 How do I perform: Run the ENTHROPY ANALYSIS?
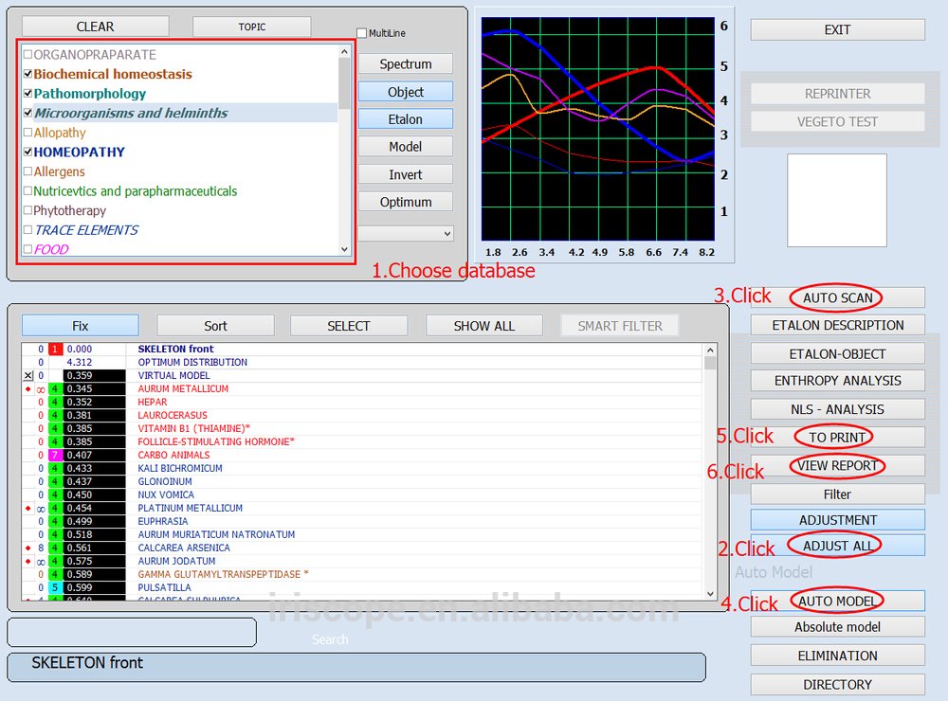[836, 380]
